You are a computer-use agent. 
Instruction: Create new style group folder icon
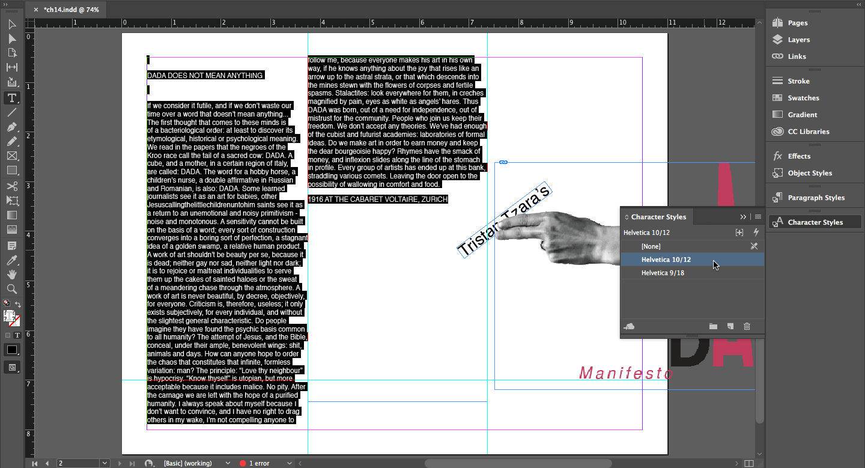point(713,326)
